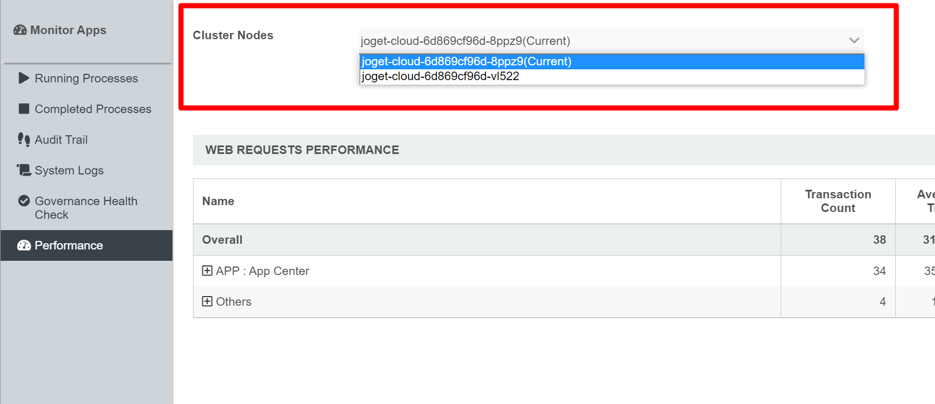Open Completed Processes menu item
Screen dimensions: 935x404
pyautogui.click(x=93, y=109)
